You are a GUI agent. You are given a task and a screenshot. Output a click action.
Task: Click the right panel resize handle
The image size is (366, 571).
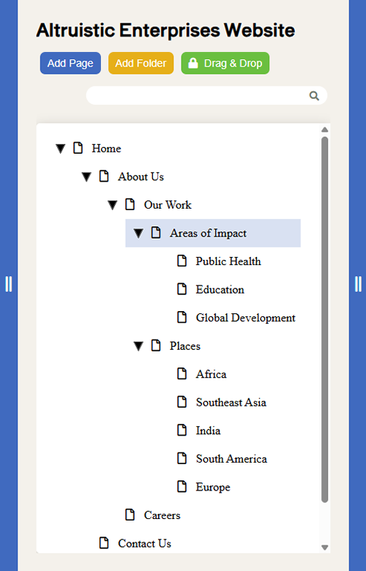(358, 284)
